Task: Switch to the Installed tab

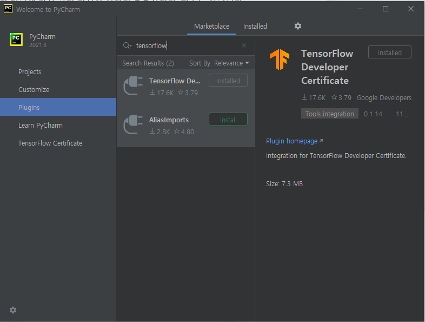Action: 255,27
